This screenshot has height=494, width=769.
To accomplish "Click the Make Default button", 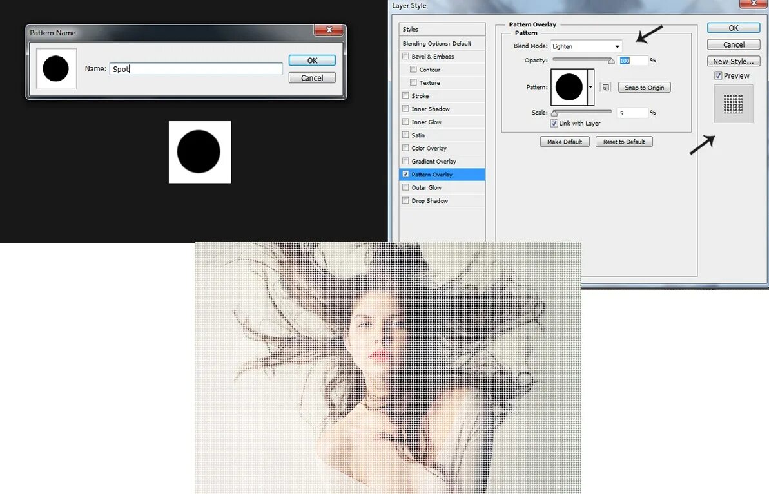I will (x=565, y=142).
